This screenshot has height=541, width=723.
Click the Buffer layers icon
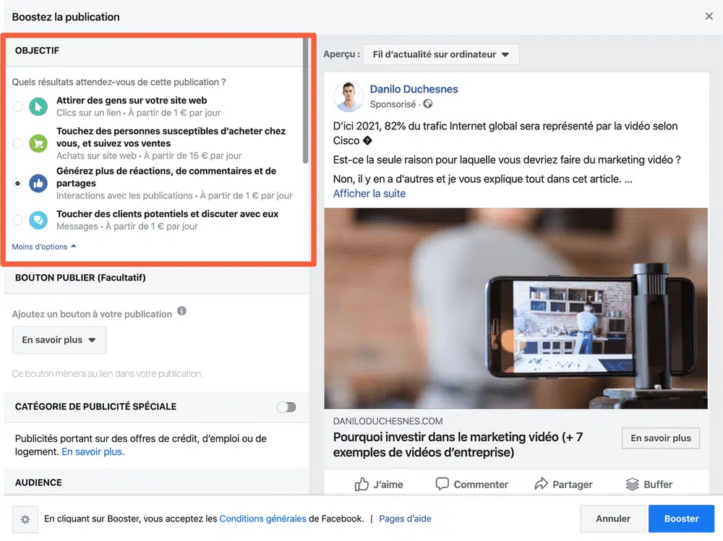[x=632, y=484]
